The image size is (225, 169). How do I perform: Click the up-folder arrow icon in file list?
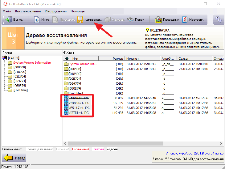click(x=67, y=58)
